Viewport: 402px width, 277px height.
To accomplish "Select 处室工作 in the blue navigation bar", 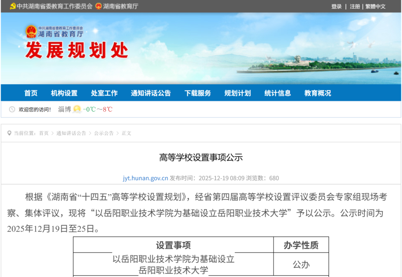I will click(104, 93).
